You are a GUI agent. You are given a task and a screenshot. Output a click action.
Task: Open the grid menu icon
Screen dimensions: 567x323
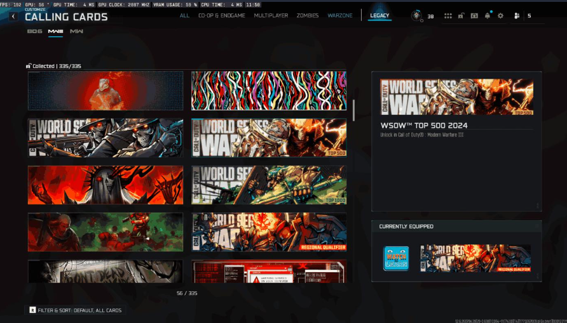click(448, 16)
